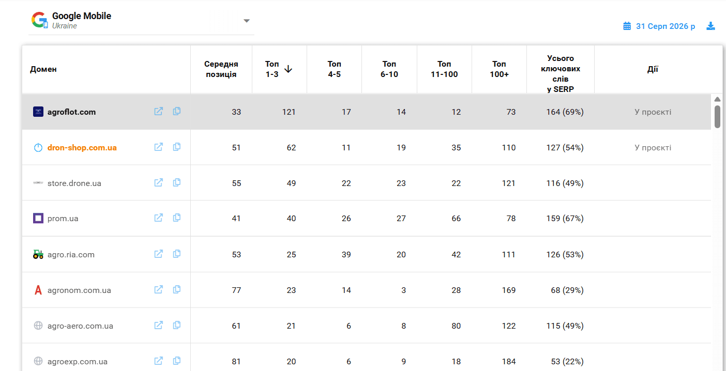The width and height of the screenshot is (726, 371).
Task: Click agro-aero.com.ua Топ 11-100 value 80
Action: coord(456,326)
